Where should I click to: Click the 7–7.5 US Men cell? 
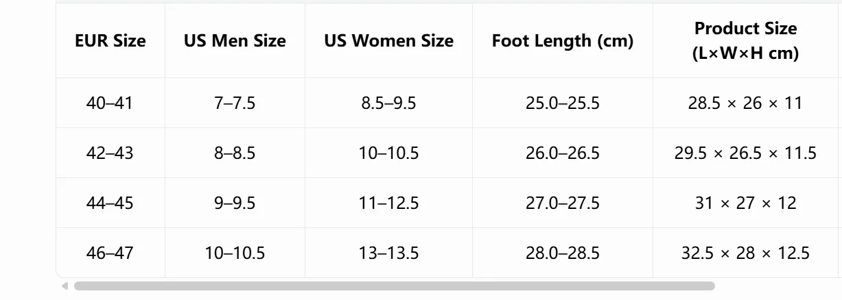(x=235, y=103)
